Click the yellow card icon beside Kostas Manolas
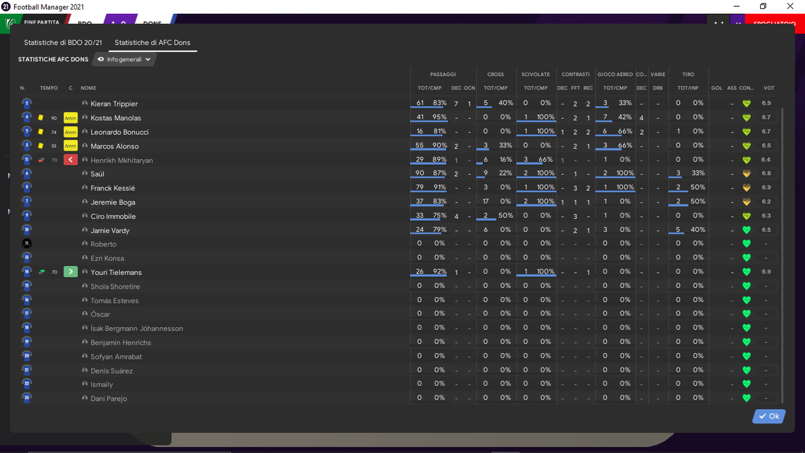Image resolution: width=805 pixels, height=453 pixels. tap(41, 117)
